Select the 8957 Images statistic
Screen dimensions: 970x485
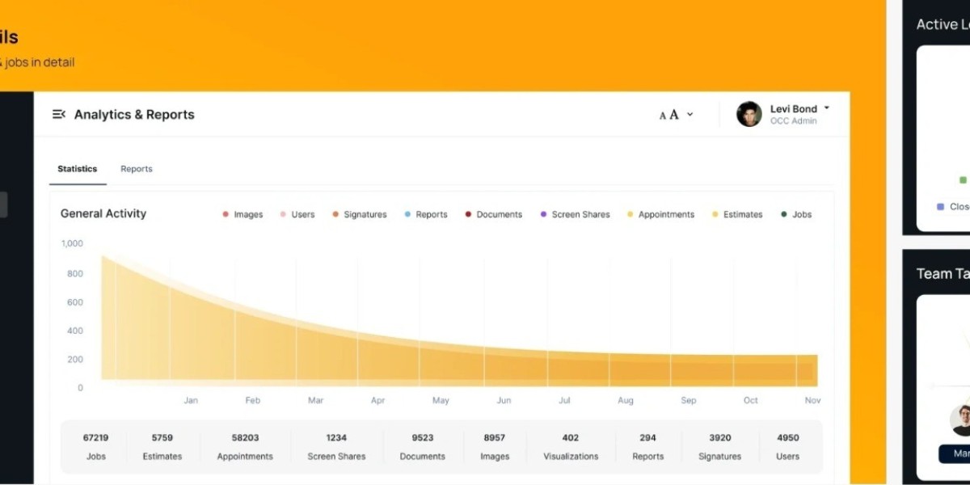[x=495, y=446]
